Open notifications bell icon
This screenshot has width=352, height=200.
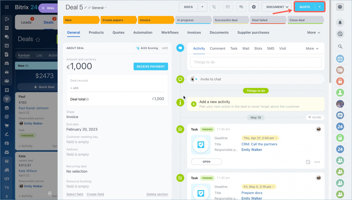(340, 22)
